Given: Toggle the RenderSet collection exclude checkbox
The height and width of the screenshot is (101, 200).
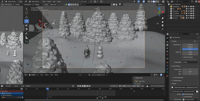Looking at the screenshot, I should click(x=186, y=7).
